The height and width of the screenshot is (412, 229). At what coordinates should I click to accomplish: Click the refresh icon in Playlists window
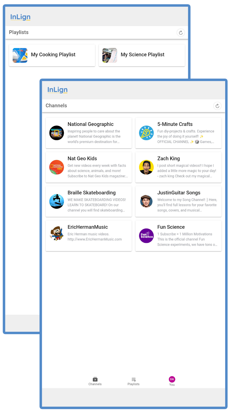click(181, 32)
